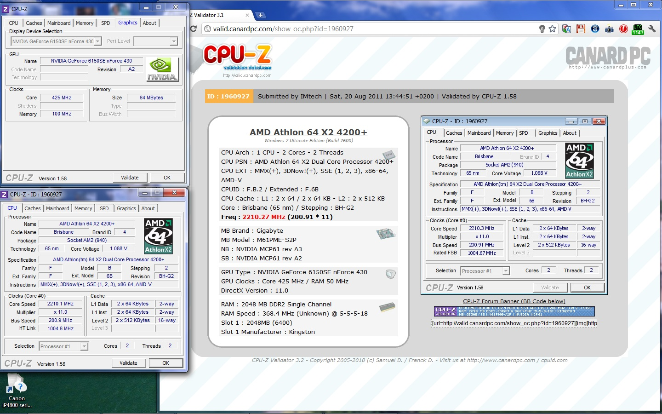Select the BB code URL text field
662x414 pixels.
click(x=514, y=323)
